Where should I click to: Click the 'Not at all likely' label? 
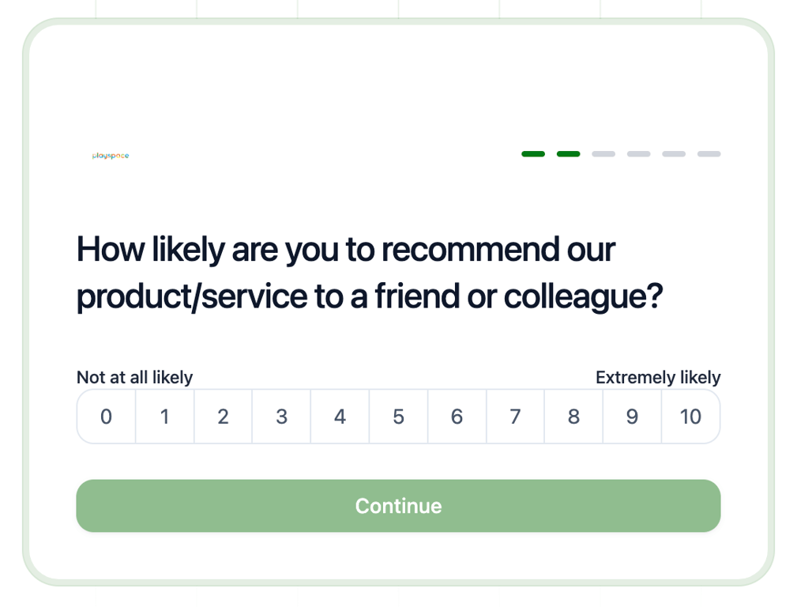coord(134,377)
